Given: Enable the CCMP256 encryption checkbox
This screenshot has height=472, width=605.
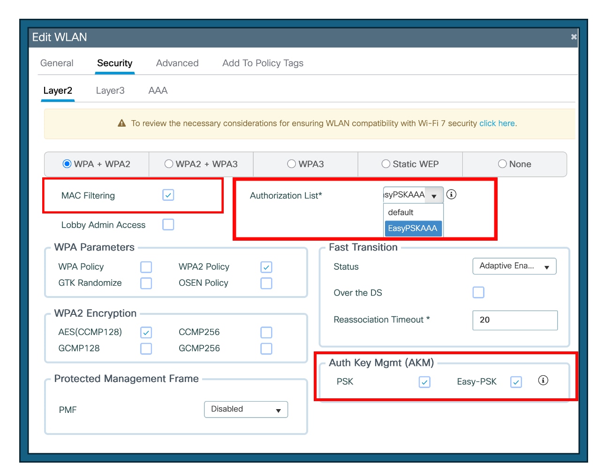Looking at the screenshot, I should (x=266, y=333).
